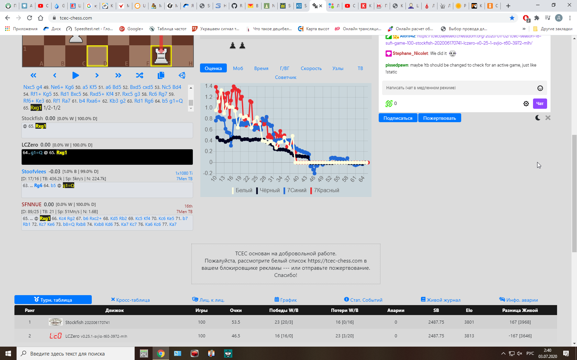The image size is (577, 360).
Task: Click the copy icon under the board
Action: pyautogui.click(x=161, y=75)
